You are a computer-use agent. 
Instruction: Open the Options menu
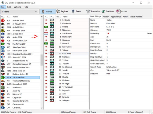coord(17,7)
